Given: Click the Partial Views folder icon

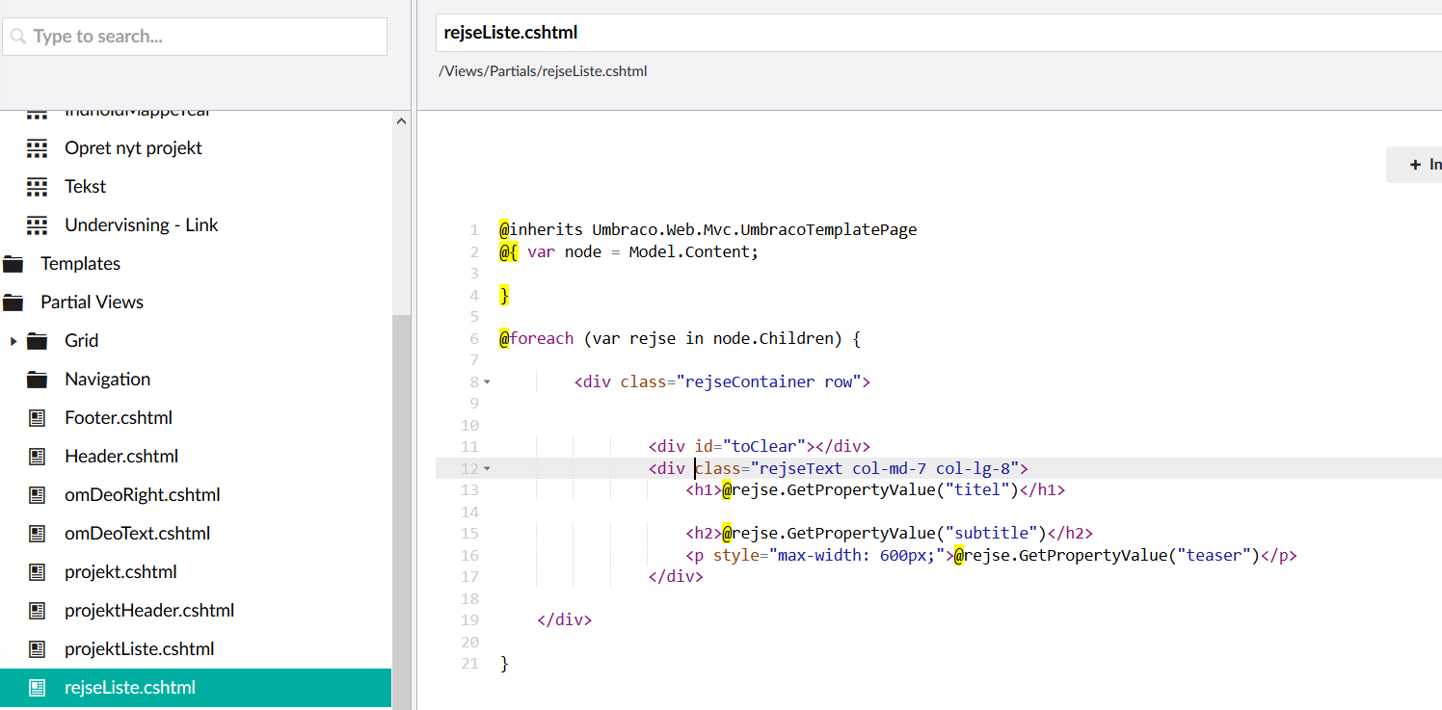Looking at the screenshot, I should click(x=13, y=302).
